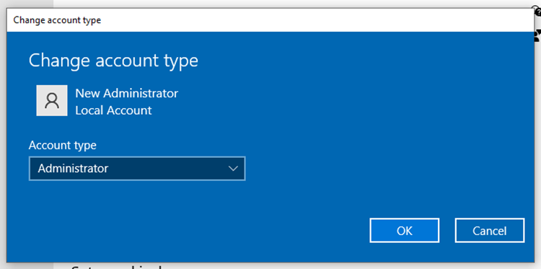Click the word Administrator inside the combo box
Screen dimensions: 541x269
point(73,169)
